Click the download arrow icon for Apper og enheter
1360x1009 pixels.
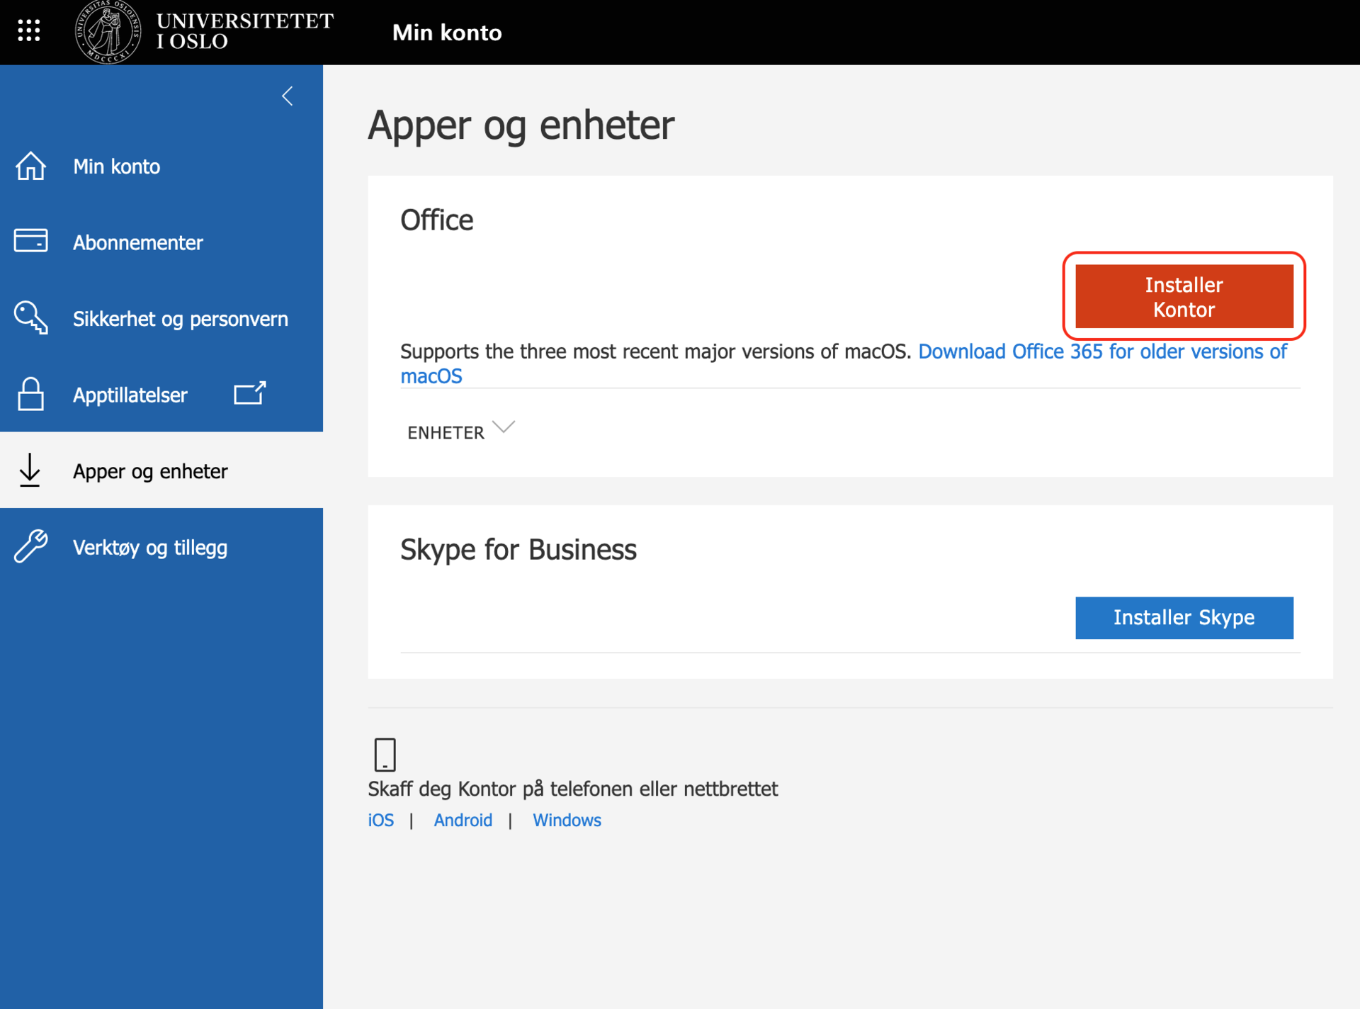point(30,470)
